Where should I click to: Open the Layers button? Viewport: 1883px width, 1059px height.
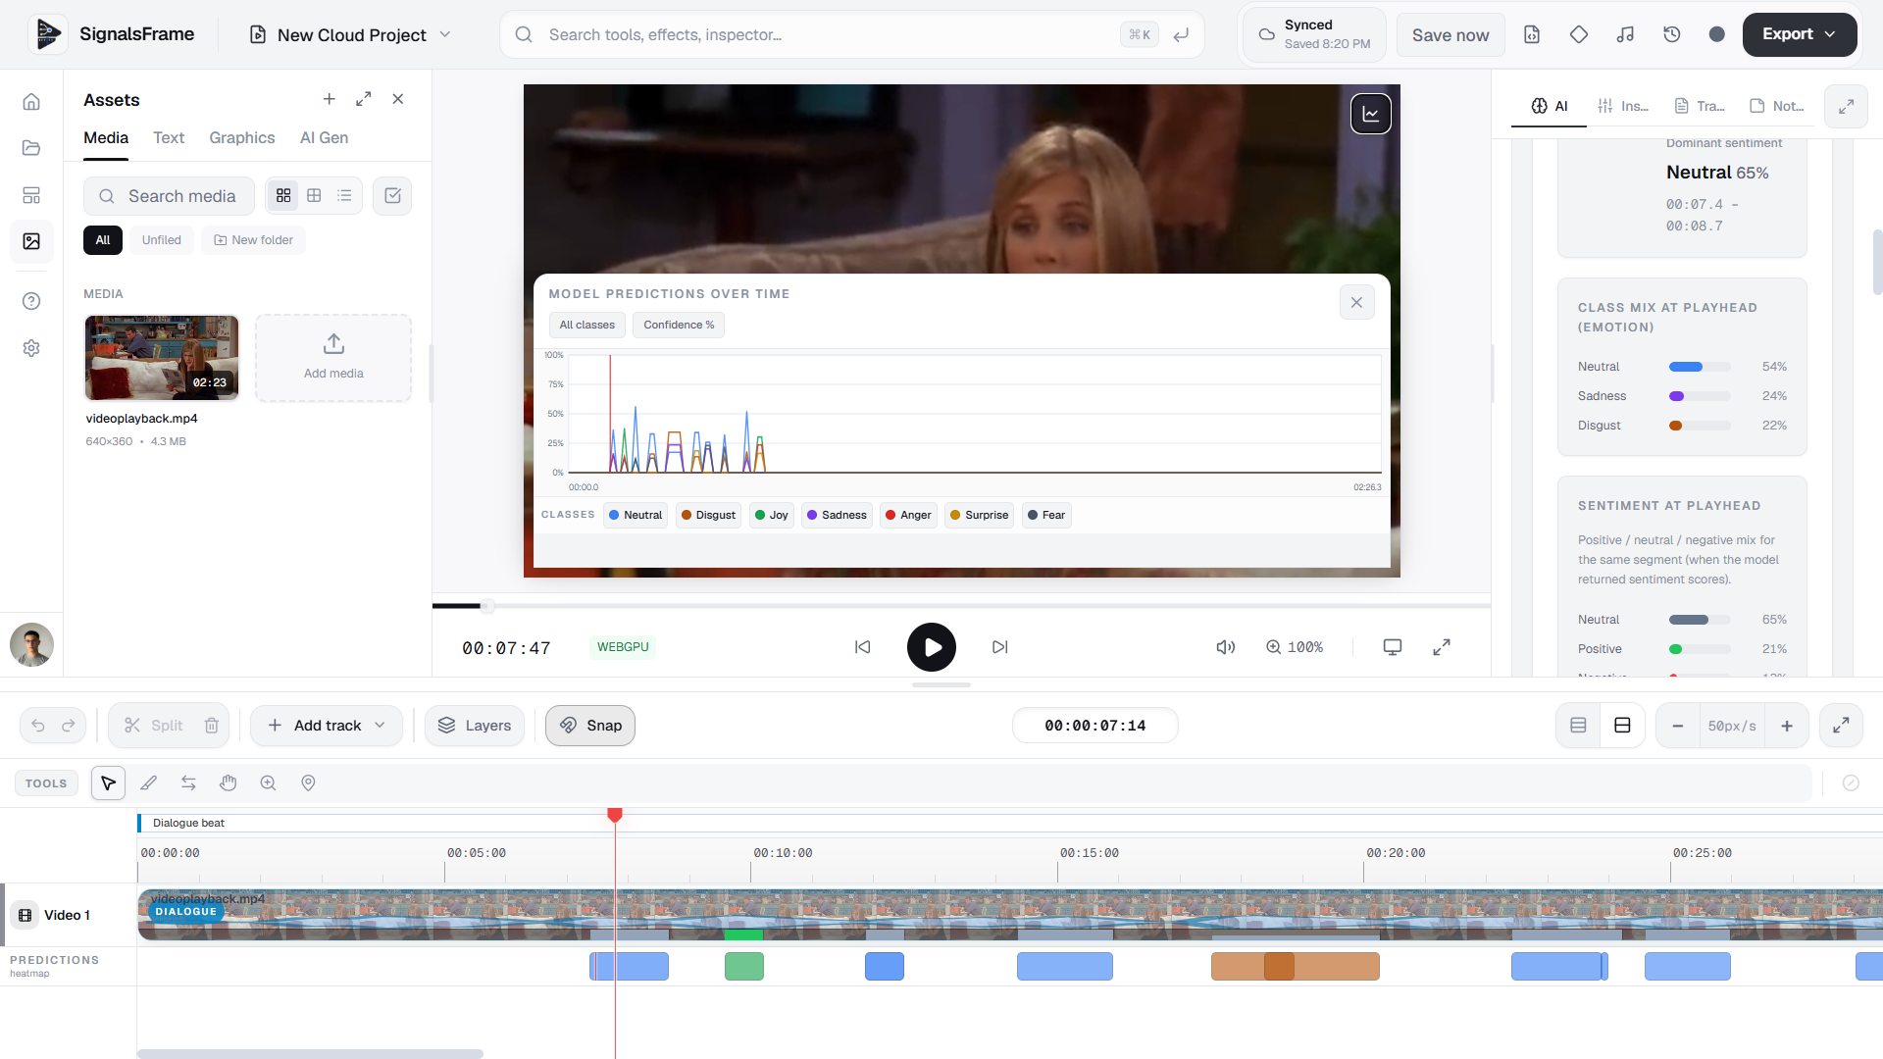475,726
